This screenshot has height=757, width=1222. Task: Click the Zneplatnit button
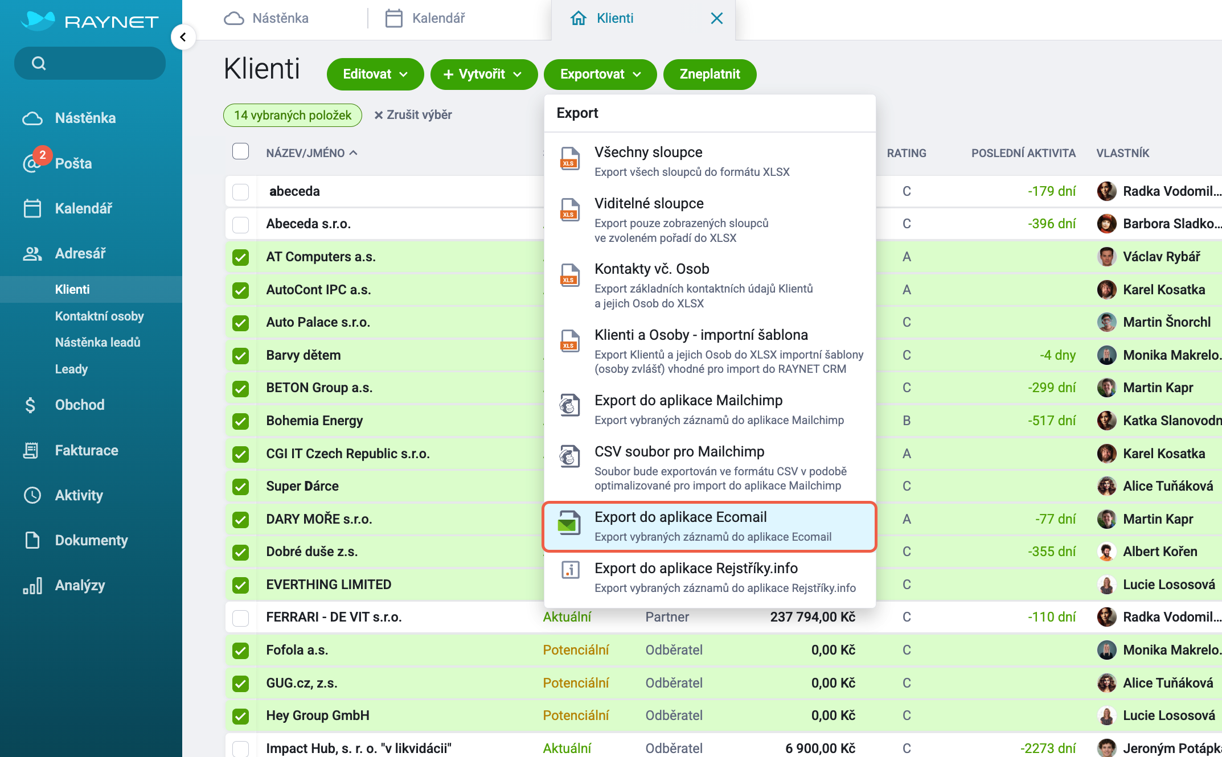tap(710, 74)
